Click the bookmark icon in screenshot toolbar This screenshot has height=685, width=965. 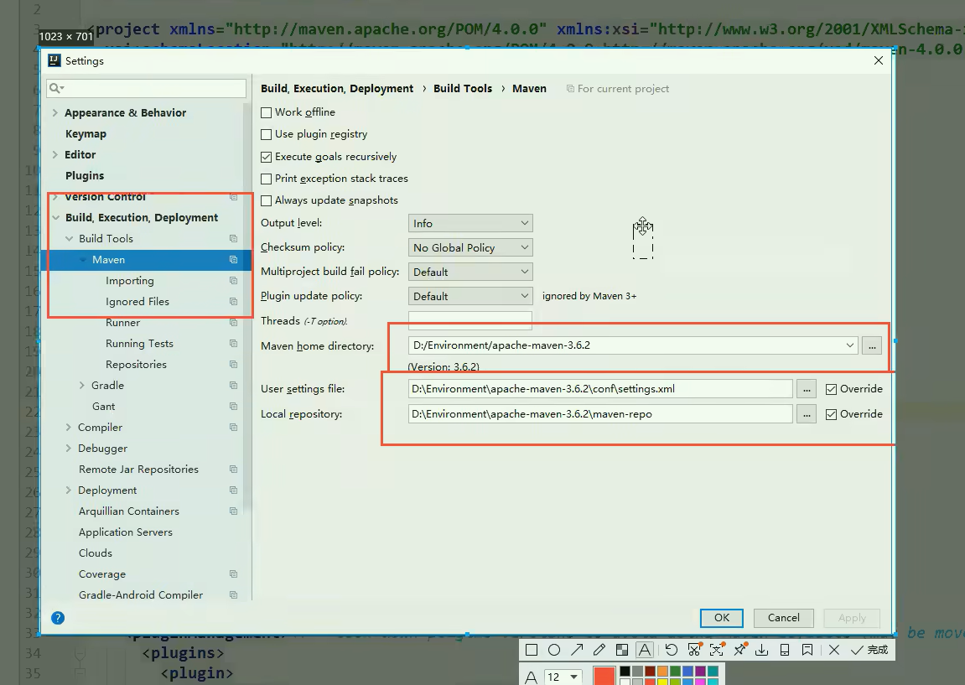point(807,650)
